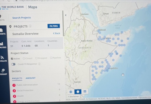
Task: Select the Public Administration sector row
Action: coord(36,85)
